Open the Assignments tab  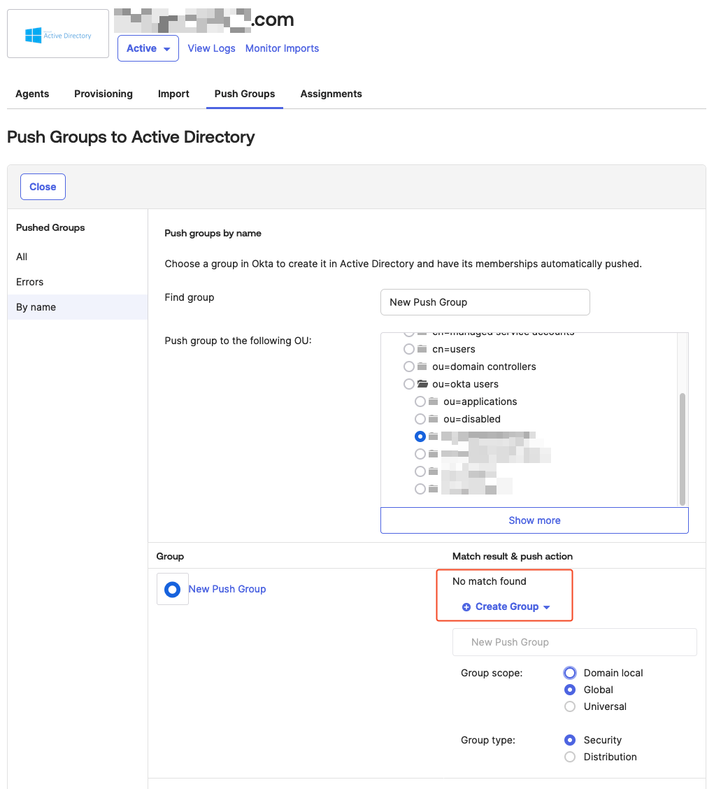coord(331,94)
